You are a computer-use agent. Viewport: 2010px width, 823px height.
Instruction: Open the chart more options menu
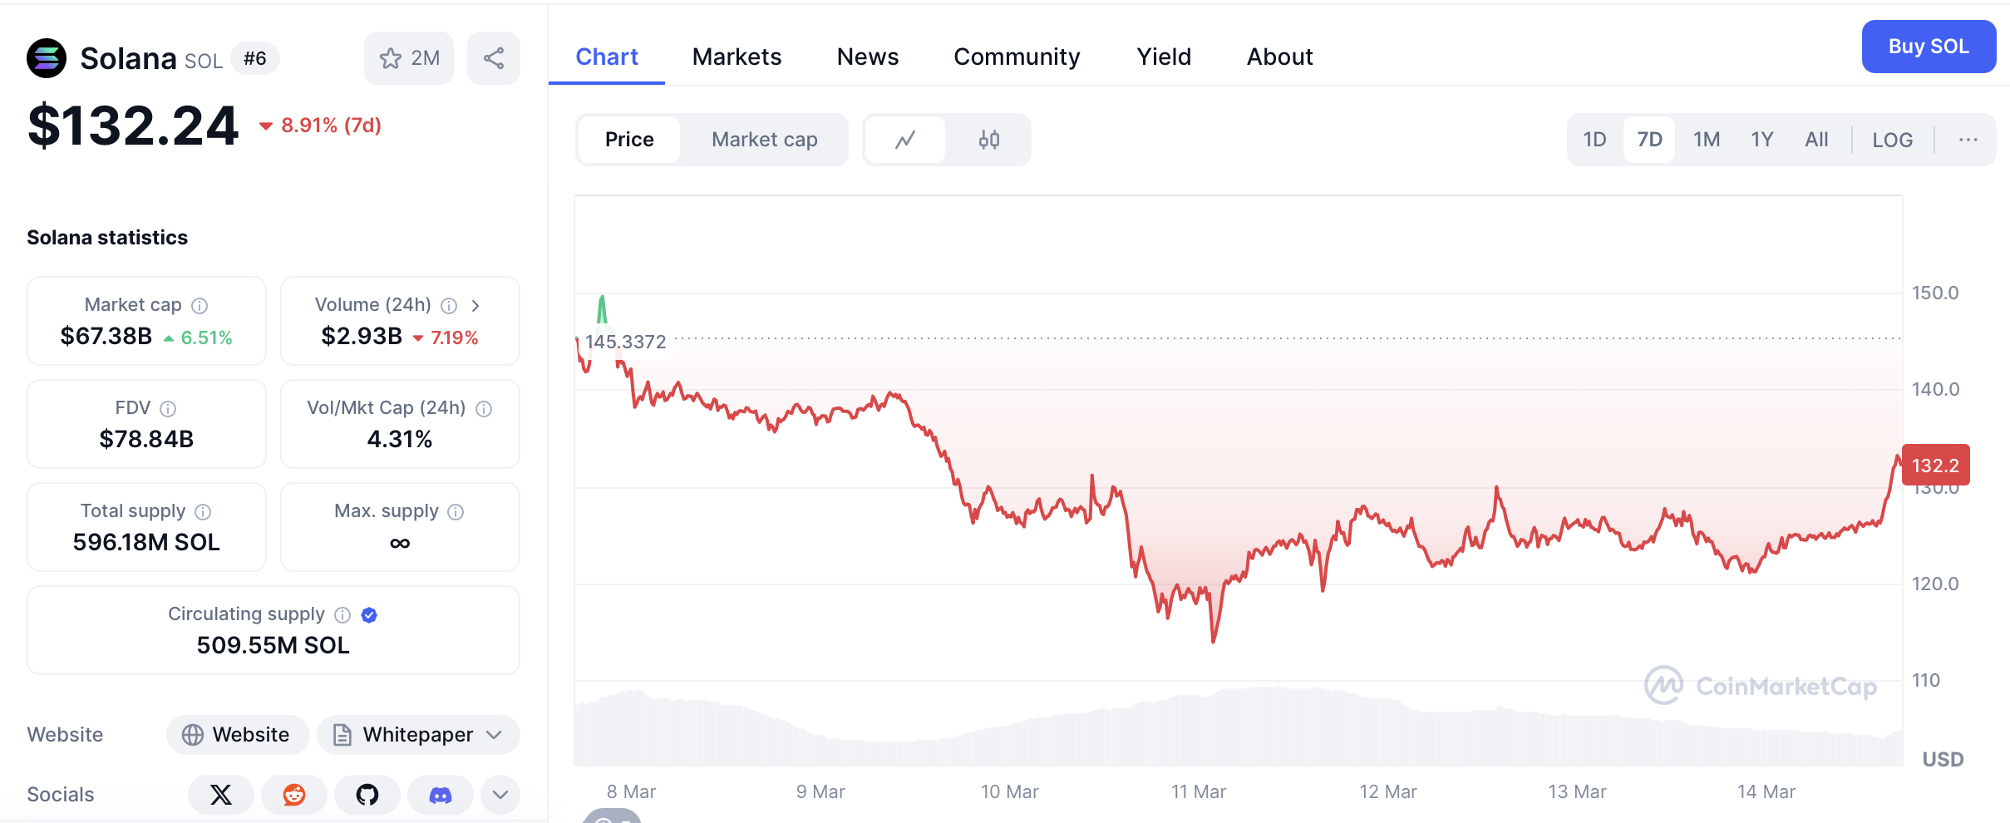(x=1968, y=140)
